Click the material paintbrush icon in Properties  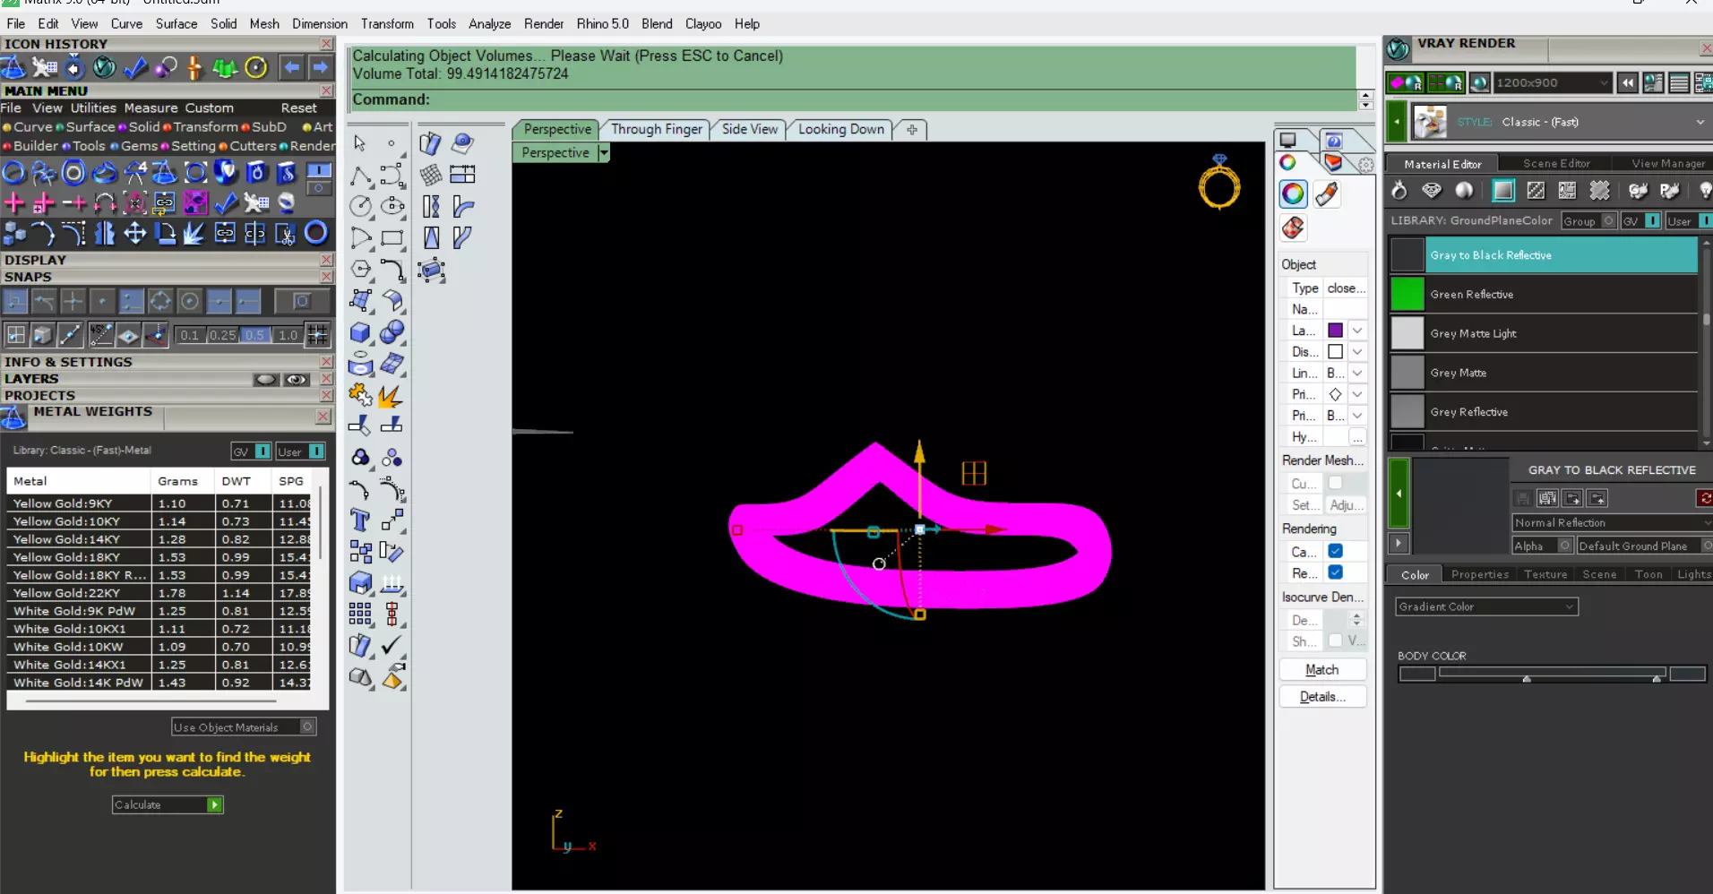point(1327,193)
